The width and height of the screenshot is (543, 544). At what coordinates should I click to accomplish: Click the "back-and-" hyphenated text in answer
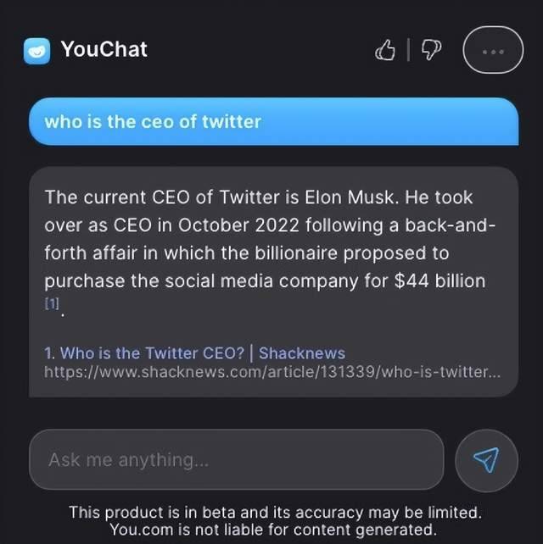pos(456,225)
